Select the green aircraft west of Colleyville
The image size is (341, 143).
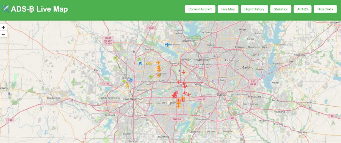(151, 77)
